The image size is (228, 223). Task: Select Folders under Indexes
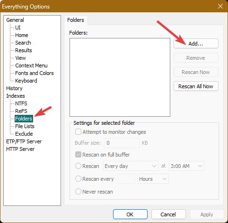pos(24,119)
